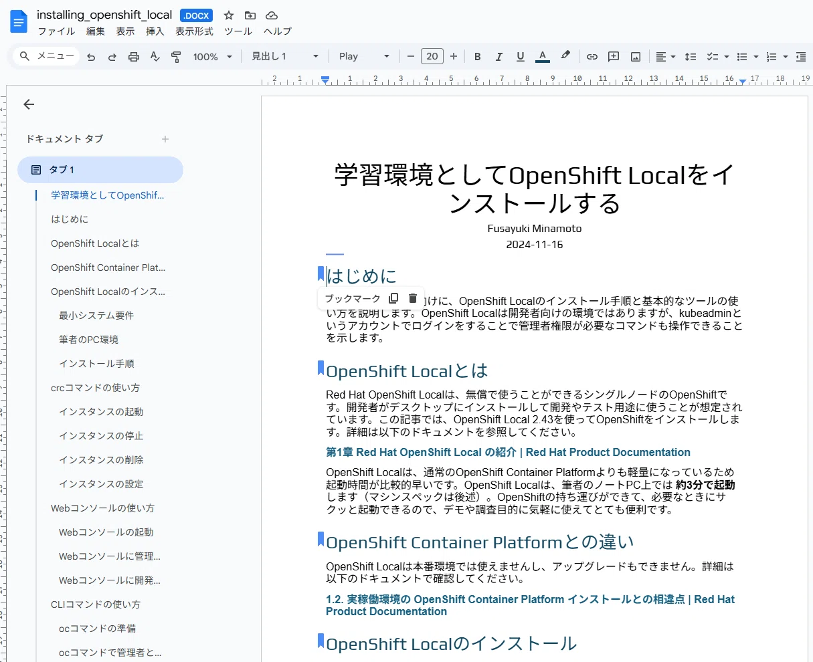Run spelling and grammar check

click(155, 57)
